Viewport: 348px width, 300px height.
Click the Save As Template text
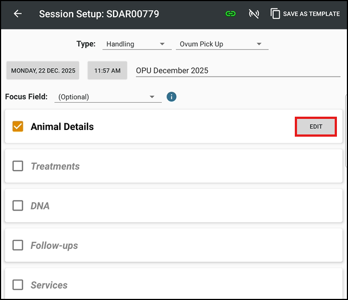click(x=311, y=14)
